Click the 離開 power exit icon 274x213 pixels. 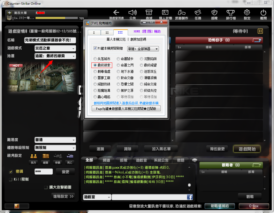pos(263,13)
